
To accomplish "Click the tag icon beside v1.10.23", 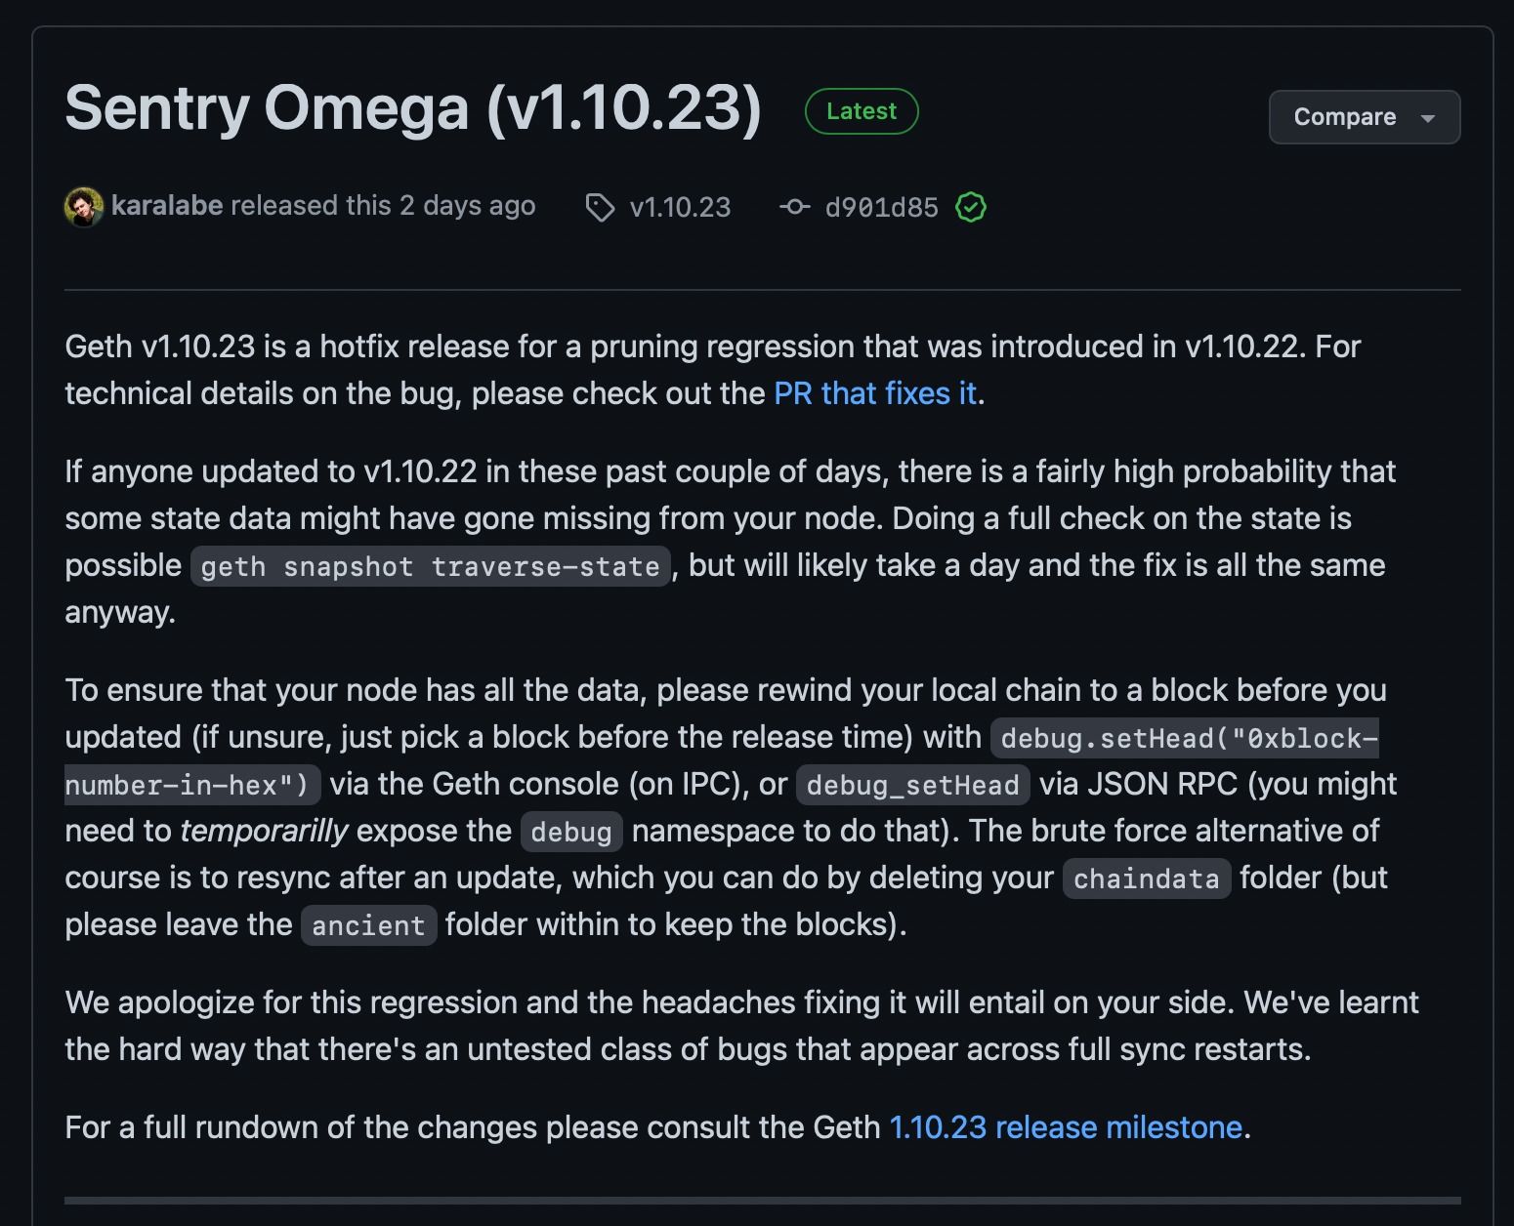I will 600,207.
